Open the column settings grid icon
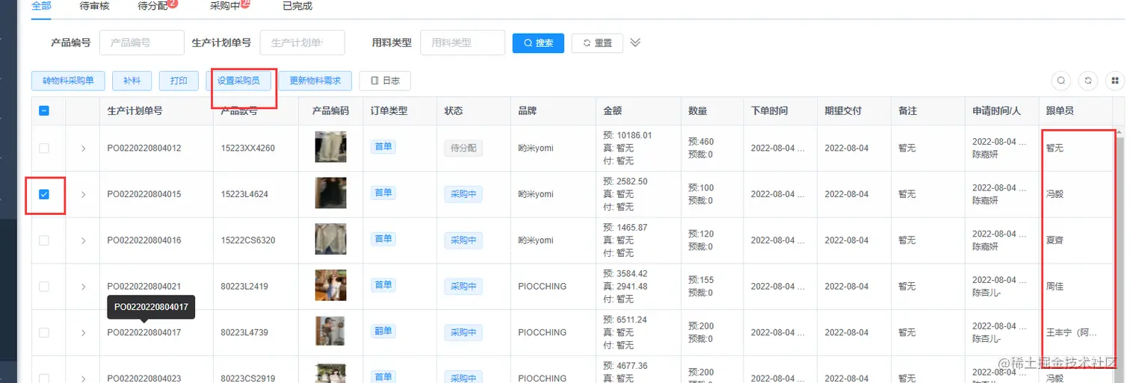This screenshot has height=383, width=1130. (x=1116, y=81)
